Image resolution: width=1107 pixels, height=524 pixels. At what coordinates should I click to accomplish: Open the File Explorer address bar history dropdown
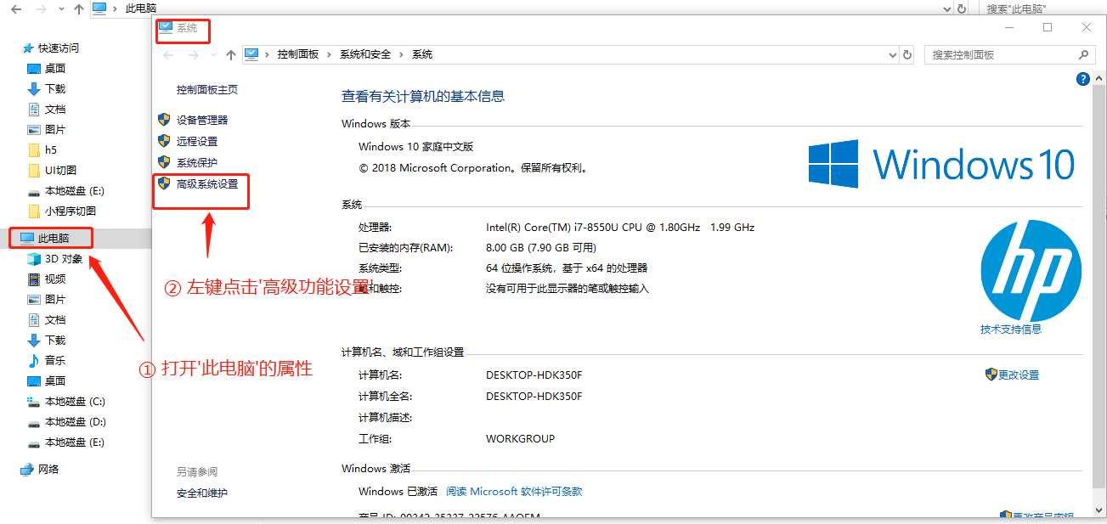coord(946,8)
